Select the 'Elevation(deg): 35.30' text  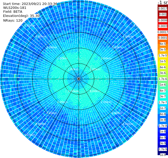pos(21,16)
